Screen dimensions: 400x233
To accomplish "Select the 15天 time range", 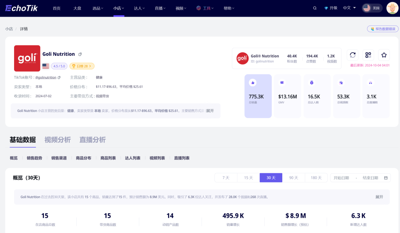I will 249,178.
